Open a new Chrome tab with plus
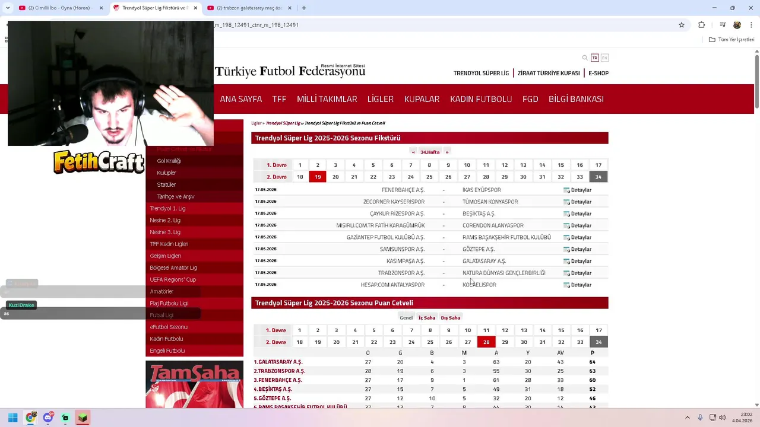This screenshot has width=760, height=427. click(x=304, y=8)
